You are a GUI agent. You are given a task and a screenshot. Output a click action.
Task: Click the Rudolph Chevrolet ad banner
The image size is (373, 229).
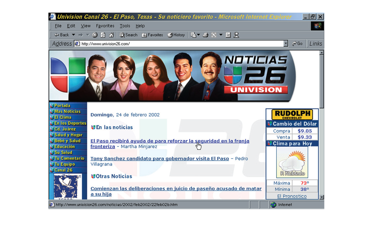click(x=292, y=115)
